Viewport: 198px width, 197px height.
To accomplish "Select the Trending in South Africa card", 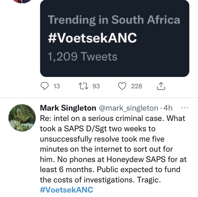I will click(115, 38).
